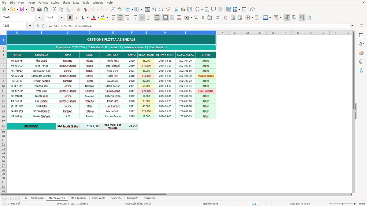Open the font name dropdown
This screenshot has width=367, height=206.
click(39, 18)
